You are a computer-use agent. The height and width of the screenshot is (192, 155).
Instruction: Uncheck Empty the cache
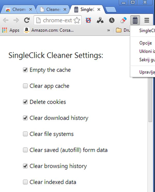[25, 70]
